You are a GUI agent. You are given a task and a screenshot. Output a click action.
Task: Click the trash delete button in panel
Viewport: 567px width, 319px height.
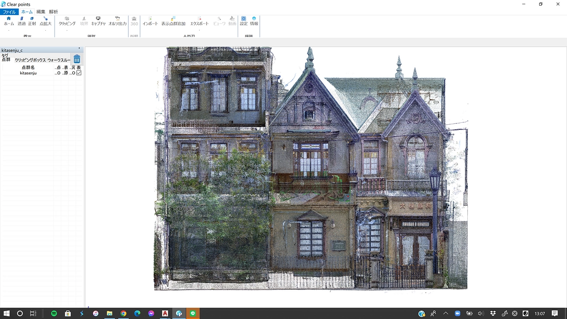77,59
